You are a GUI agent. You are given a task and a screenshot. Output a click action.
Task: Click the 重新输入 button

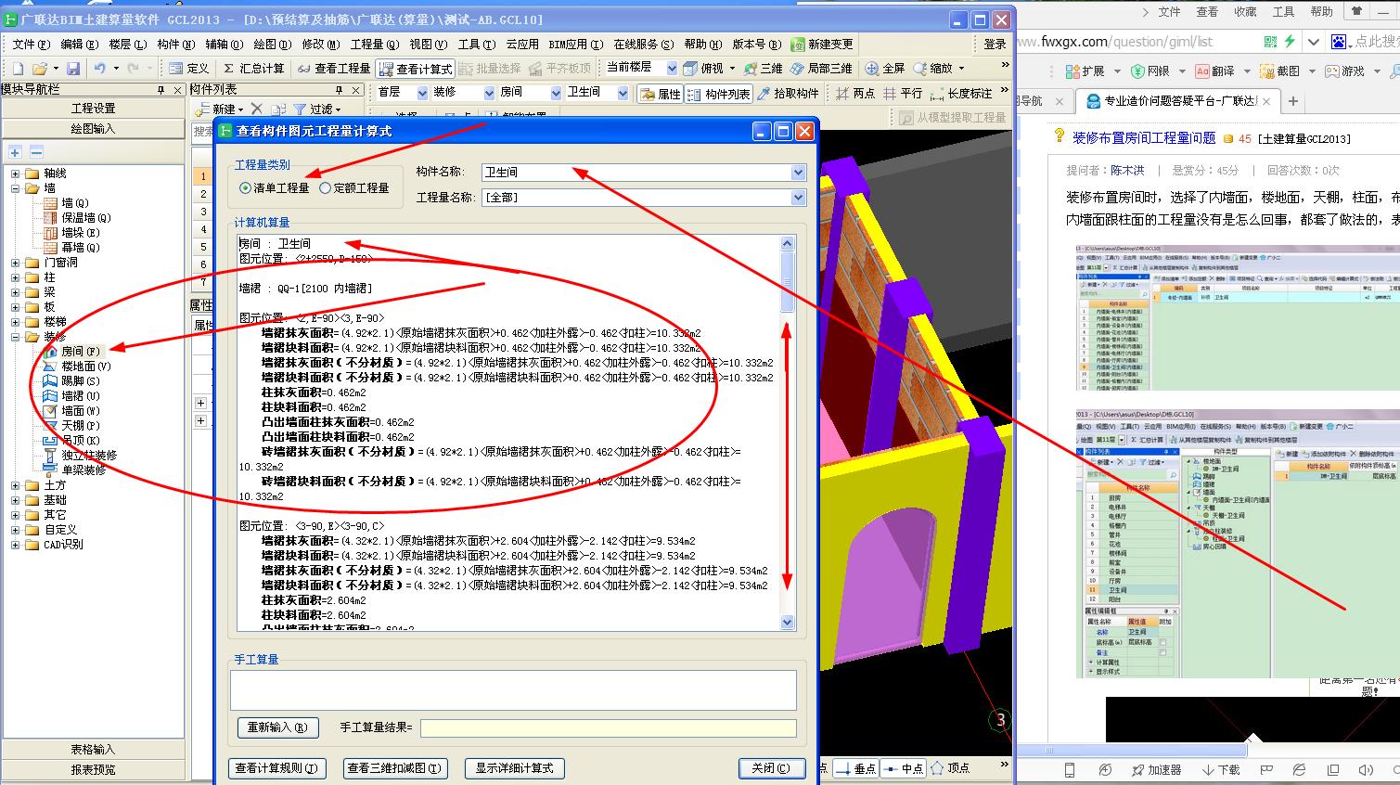[x=277, y=727]
